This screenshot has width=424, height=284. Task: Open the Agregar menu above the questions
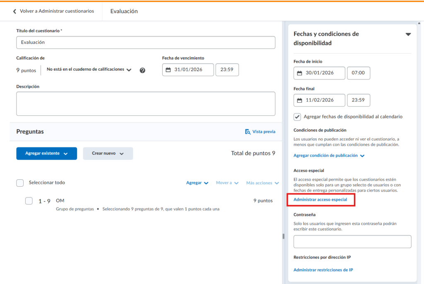pos(197,183)
